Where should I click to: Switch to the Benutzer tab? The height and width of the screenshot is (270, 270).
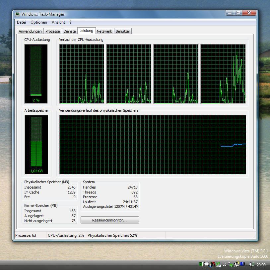(123, 31)
